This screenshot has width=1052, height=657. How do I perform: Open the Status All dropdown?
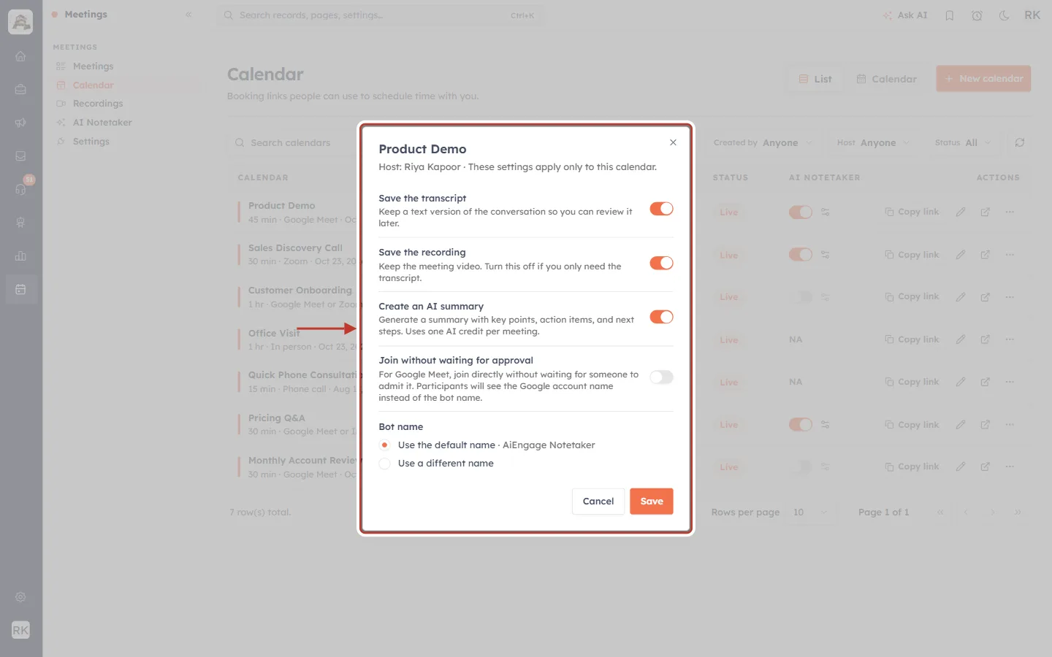pos(963,143)
